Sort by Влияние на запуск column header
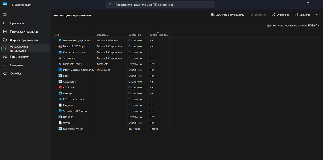Viewport: 323px width, 160px height. [159, 35]
